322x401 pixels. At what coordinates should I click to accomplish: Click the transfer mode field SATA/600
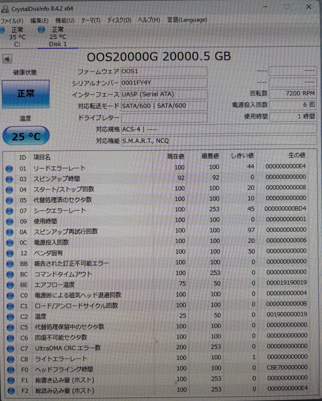tap(164, 106)
